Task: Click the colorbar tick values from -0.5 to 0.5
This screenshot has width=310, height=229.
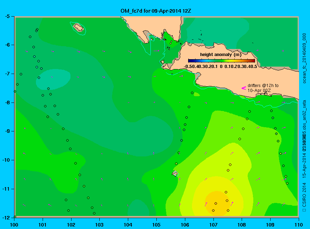Action: [x=221, y=67]
